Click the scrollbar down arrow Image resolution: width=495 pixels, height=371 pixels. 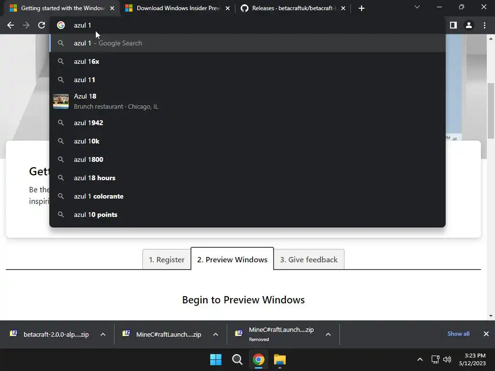click(491, 316)
